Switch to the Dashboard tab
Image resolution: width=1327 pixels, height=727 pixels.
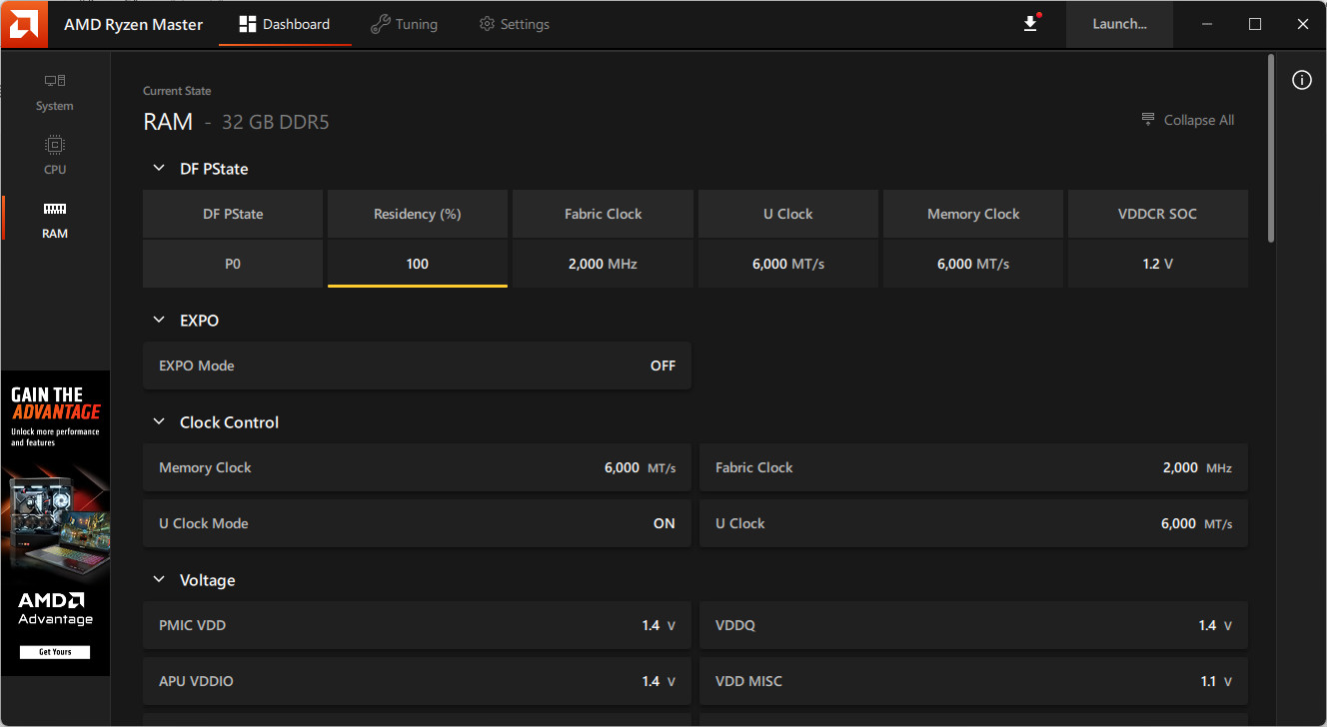[285, 24]
